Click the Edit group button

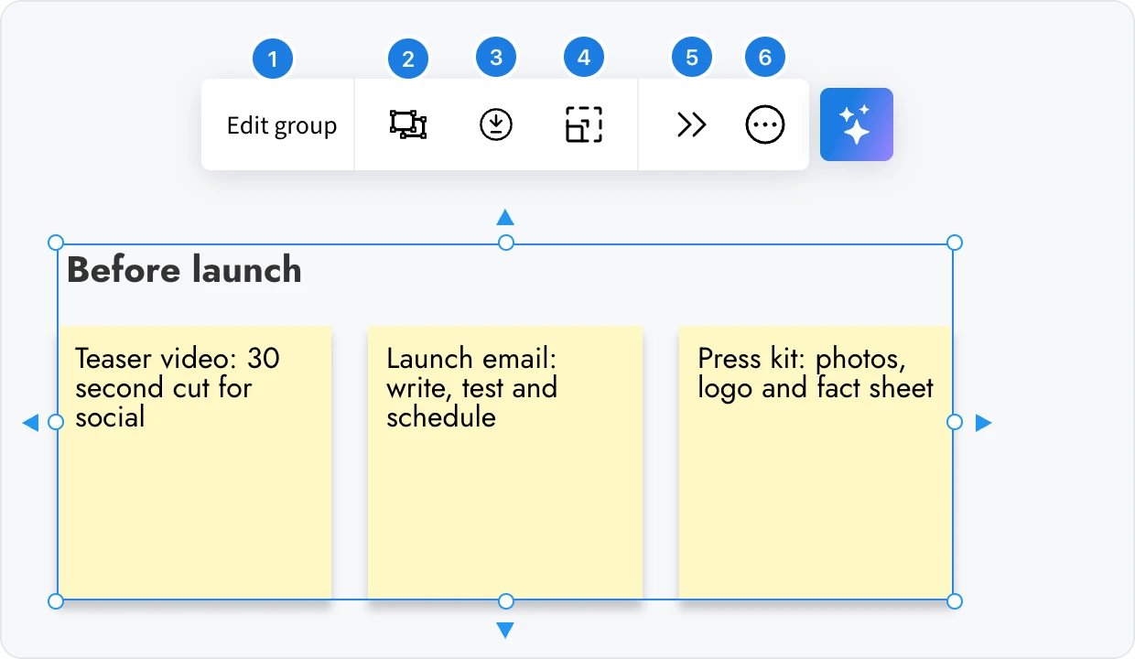tap(282, 125)
